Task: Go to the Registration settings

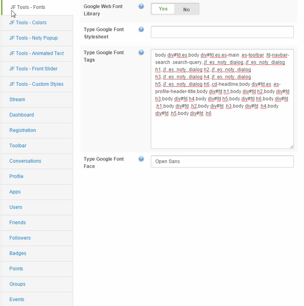Action: (23, 130)
